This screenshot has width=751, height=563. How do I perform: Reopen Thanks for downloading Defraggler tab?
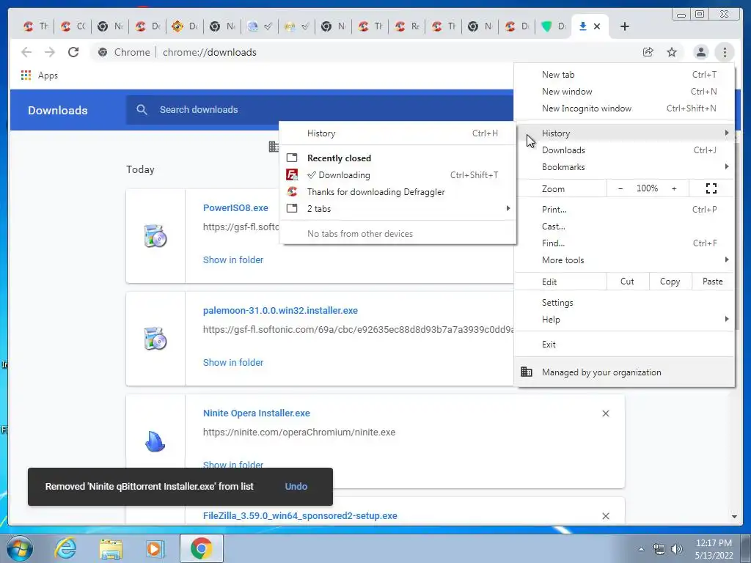(x=398, y=192)
